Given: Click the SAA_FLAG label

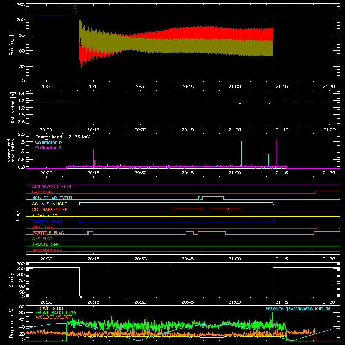Looking at the screenshot, I should (x=42, y=227).
